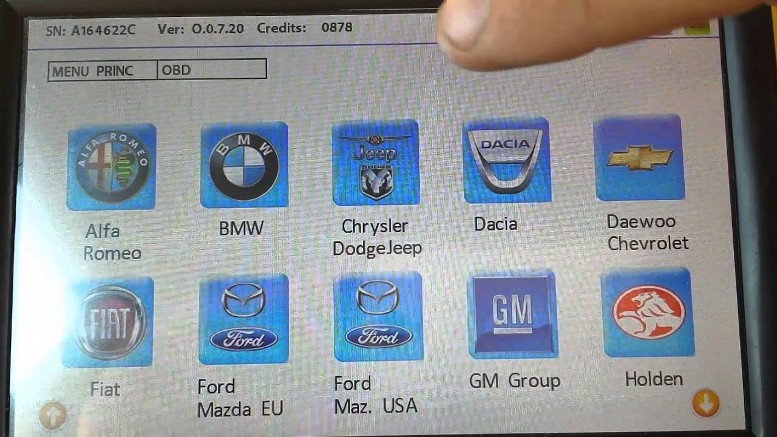The height and width of the screenshot is (437, 777).
Task: Click the 'Dacia' text label
Action: pos(495,224)
